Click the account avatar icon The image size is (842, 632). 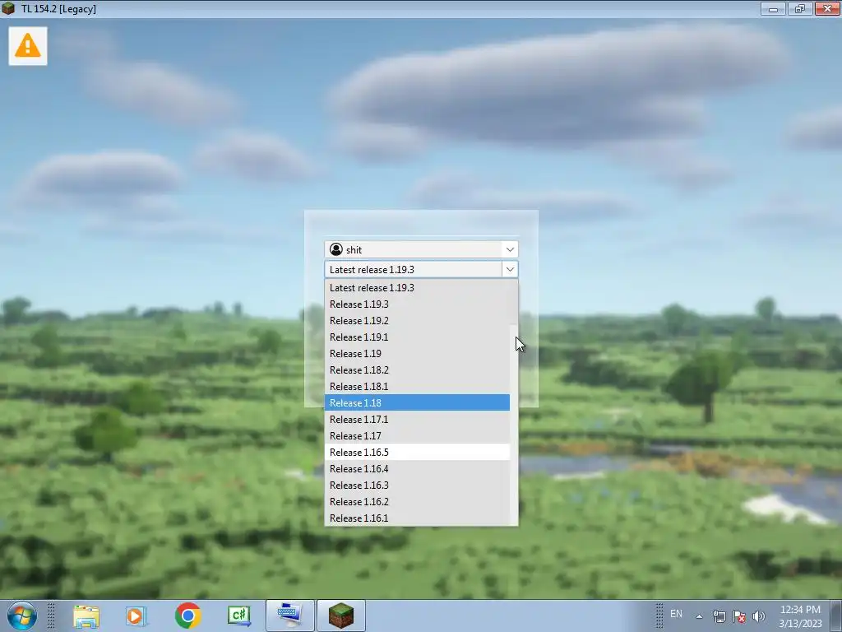pos(336,249)
